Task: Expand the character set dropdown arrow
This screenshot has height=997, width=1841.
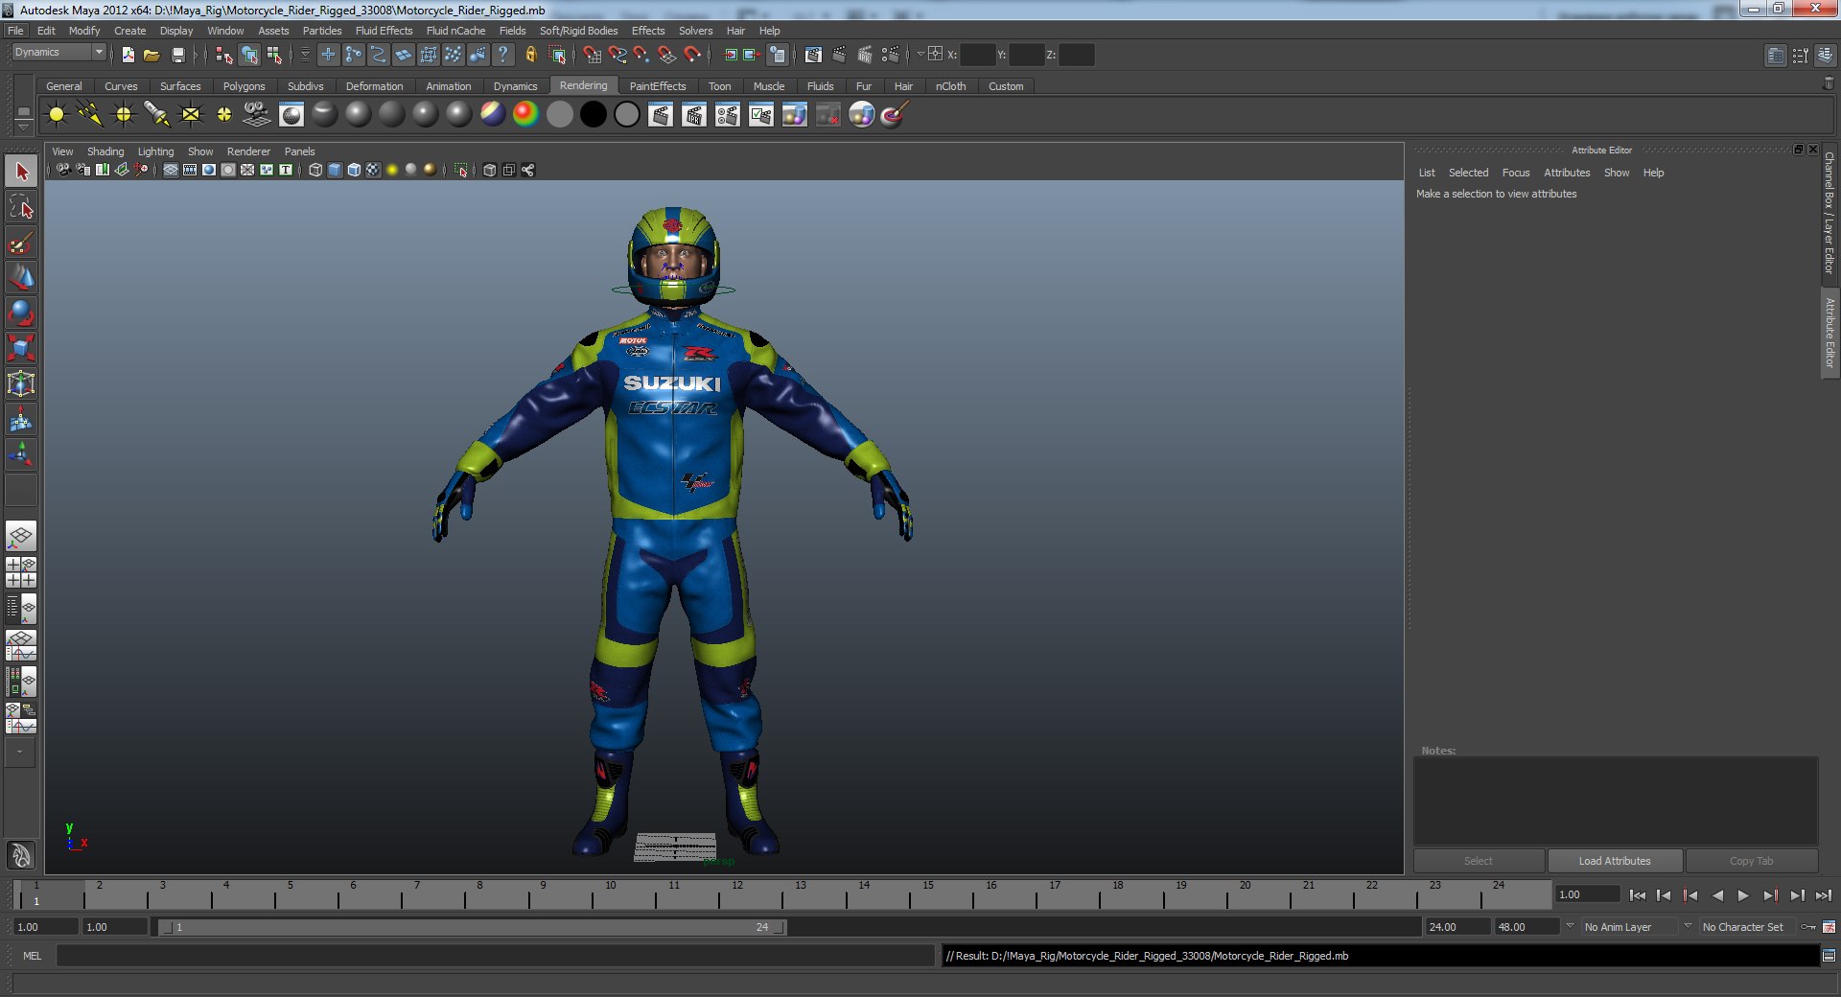Action: coord(1688,926)
